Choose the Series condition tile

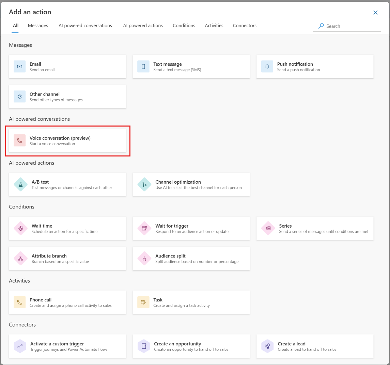(315, 228)
